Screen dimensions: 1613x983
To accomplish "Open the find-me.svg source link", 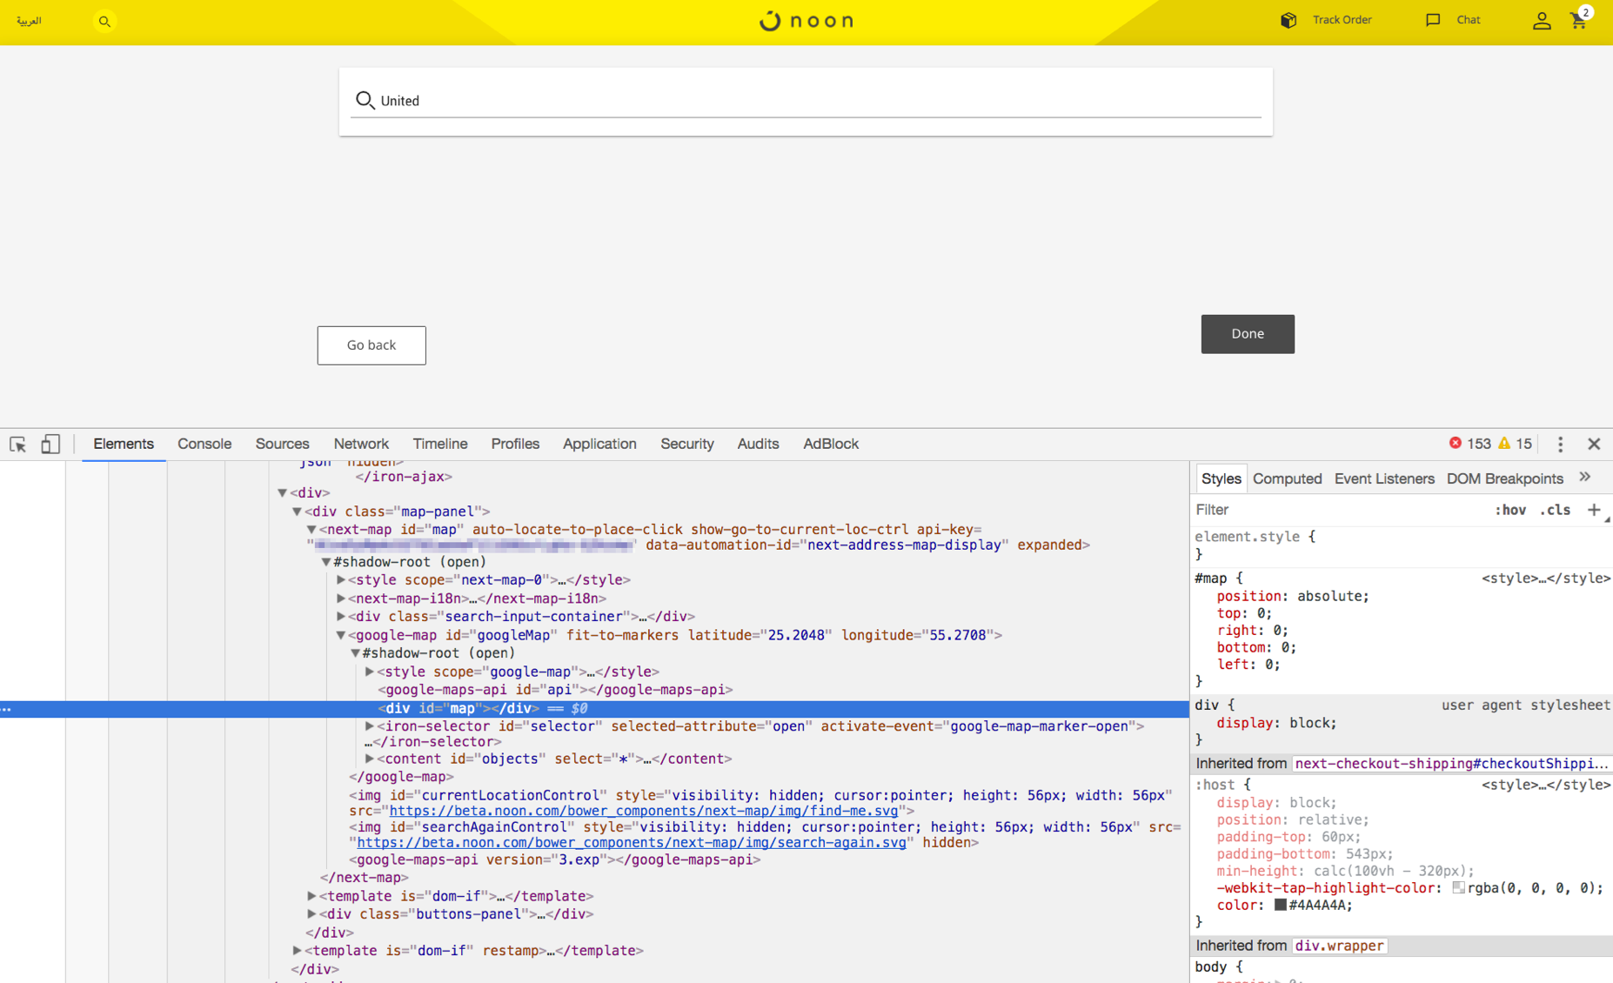I will (x=643, y=811).
